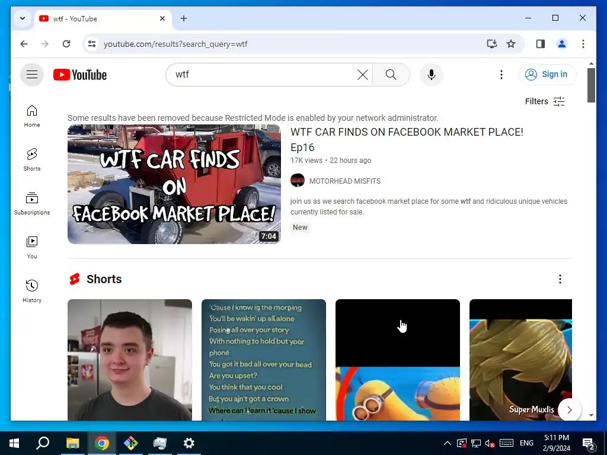Open Subscriptions in the sidebar
The height and width of the screenshot is (455, 607).
32,204
